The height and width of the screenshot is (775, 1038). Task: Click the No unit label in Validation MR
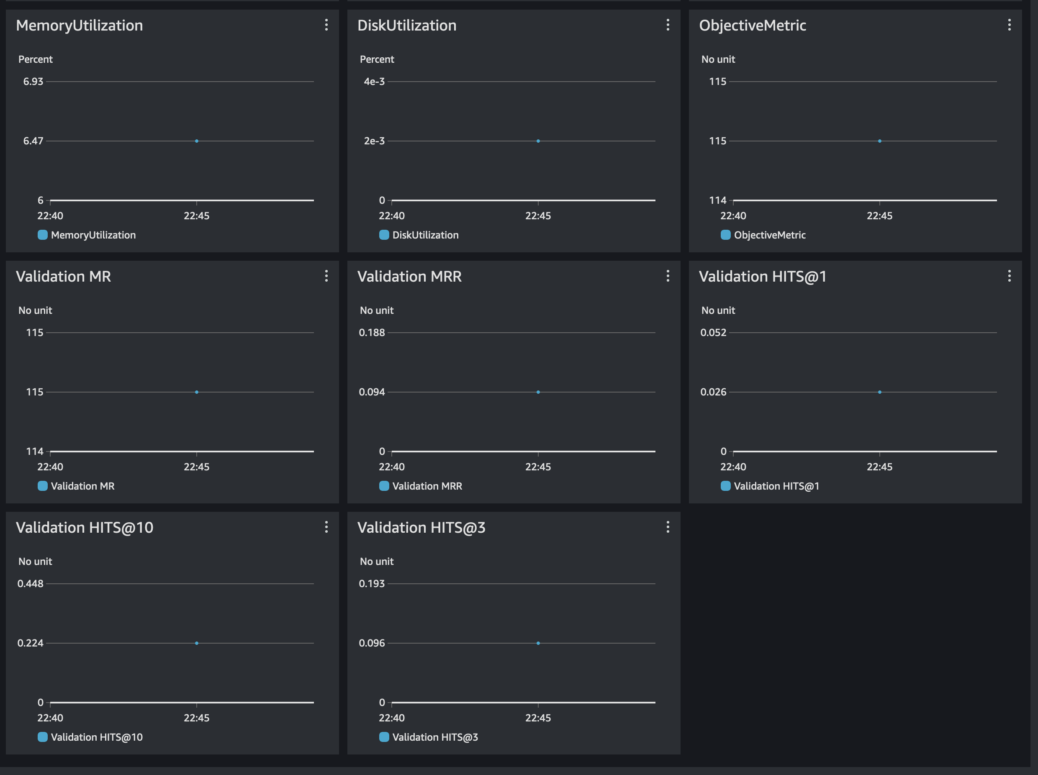point(35,311)
